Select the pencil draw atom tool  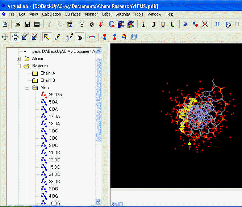click(57, 37)
